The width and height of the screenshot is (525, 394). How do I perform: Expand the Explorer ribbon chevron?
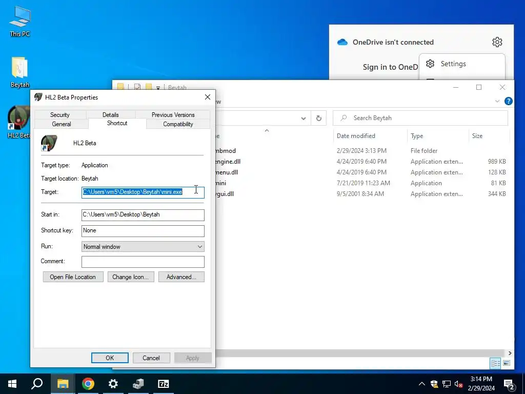pyautogui.click(x=497, y=101)
